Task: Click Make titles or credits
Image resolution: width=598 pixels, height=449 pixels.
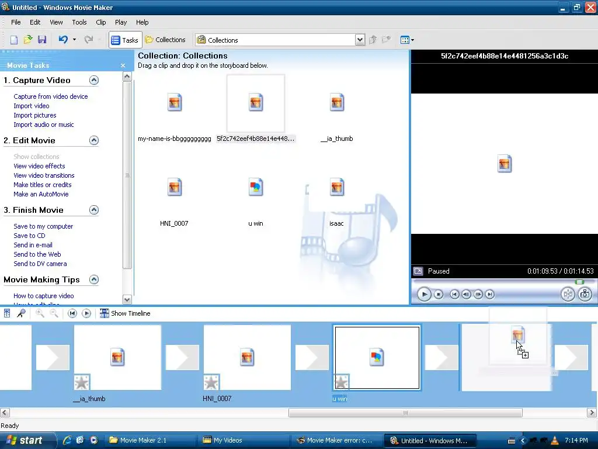Action: [x=42, y=185]
